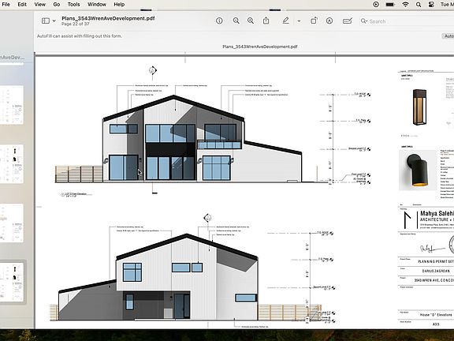Click the Mahya Salehi architecture title text

pos(437,213)
